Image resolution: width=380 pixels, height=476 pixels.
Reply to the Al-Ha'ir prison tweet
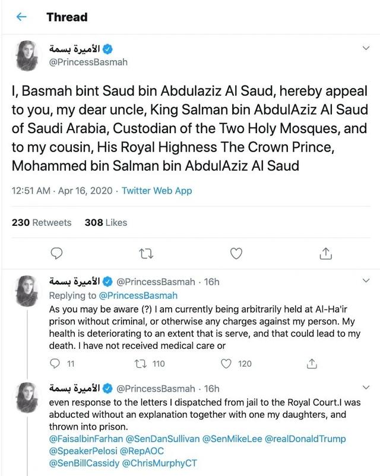coord(55,363)
